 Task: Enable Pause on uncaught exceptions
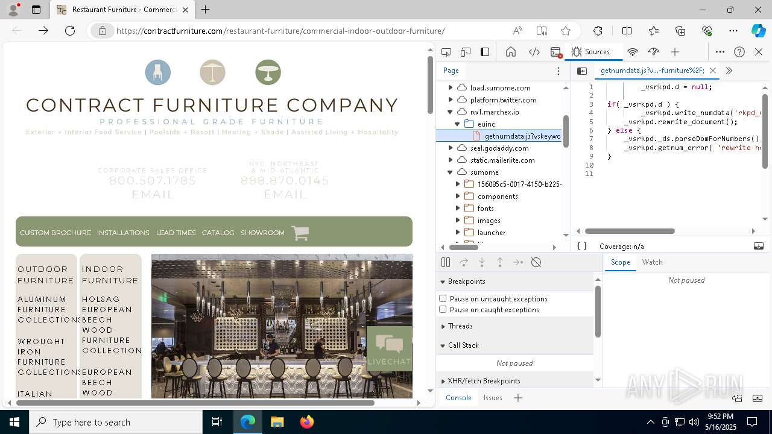point(443,298)
